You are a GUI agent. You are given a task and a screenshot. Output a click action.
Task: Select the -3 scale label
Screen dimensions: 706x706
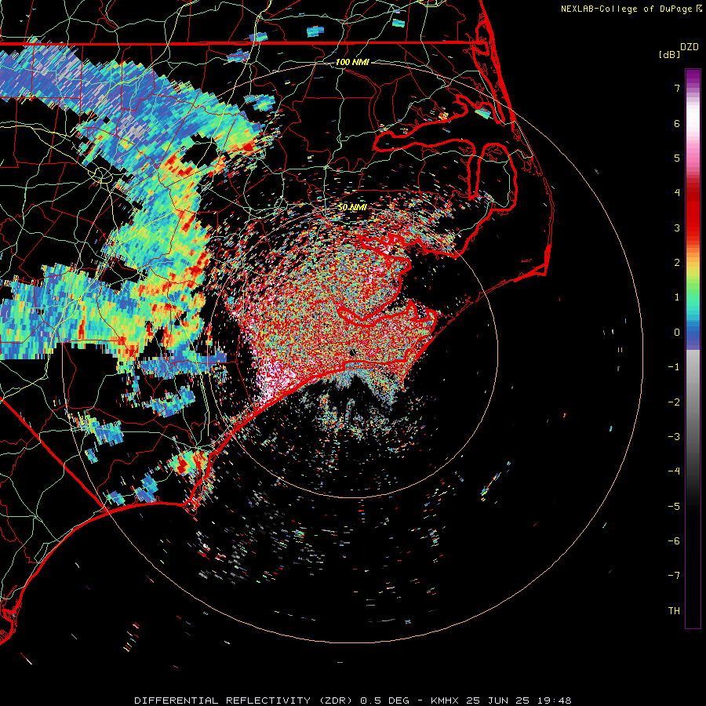pyautogui.click(x=674, y=437)
